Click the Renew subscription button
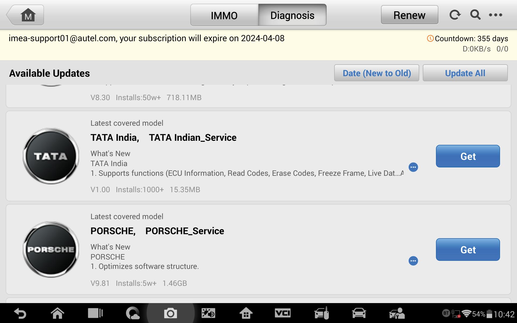 coord(409,15)
